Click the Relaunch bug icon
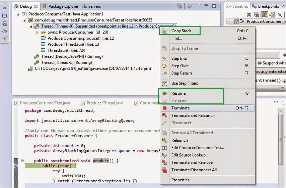Viewport: 286px width, 188px height. [x=164, y=140]
